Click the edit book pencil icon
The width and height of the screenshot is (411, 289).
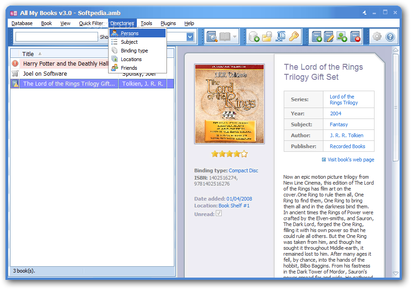[329, 36]
